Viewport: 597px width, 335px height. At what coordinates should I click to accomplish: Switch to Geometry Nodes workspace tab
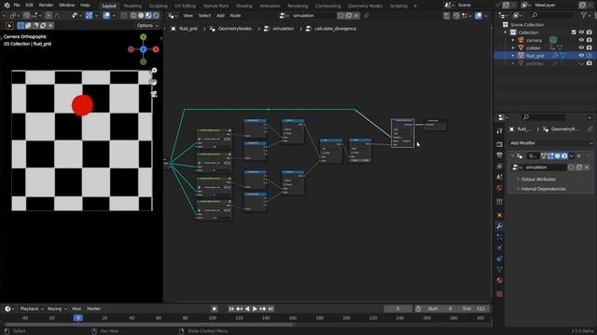click(x=365, y=6)
